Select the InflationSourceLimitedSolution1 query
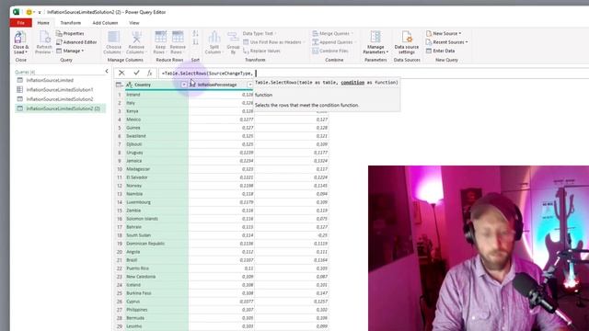 tap(60, 90)
